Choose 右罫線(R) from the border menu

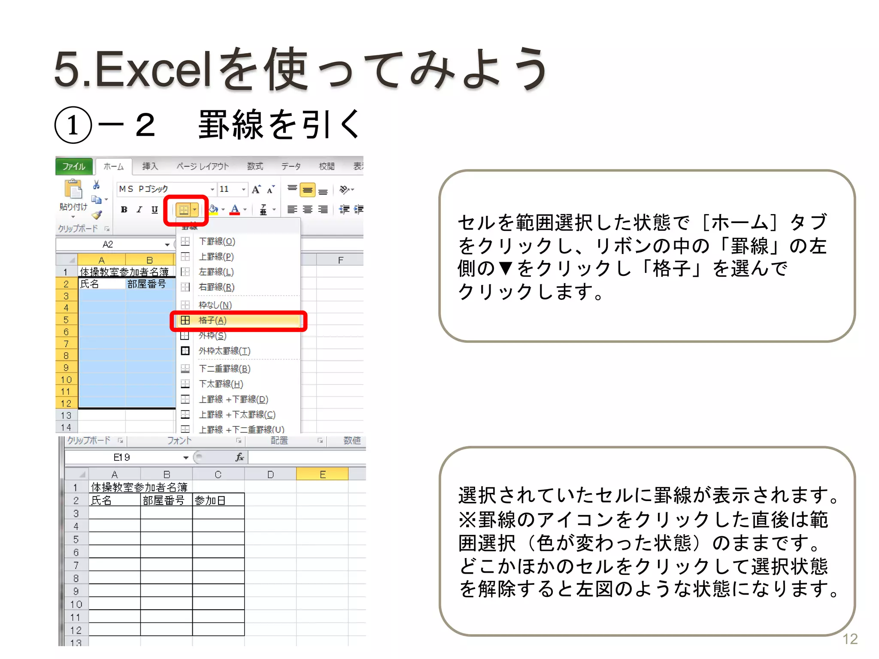click(239, 287)
